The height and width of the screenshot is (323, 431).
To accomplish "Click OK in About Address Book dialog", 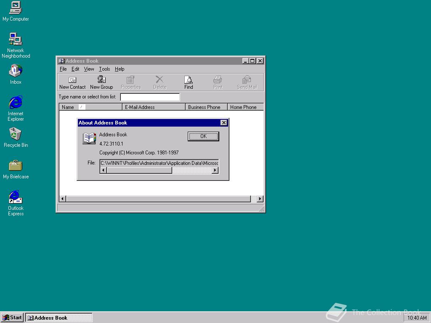I will coord(203,136).
